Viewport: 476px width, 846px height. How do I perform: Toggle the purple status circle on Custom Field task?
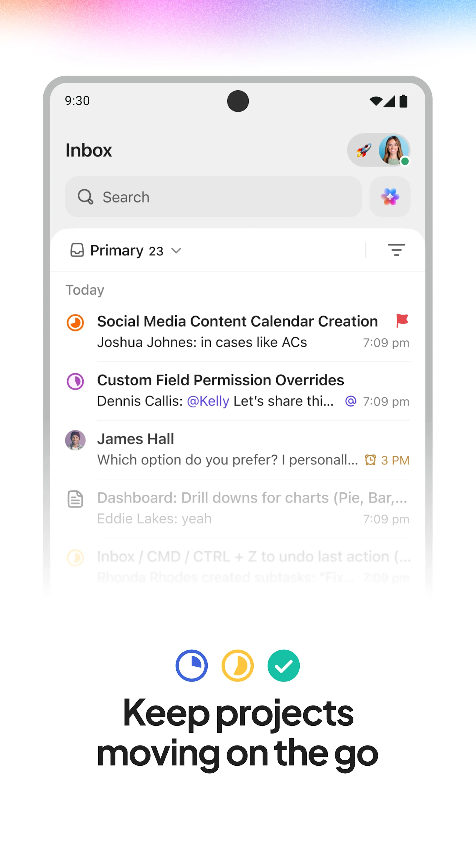click(x=75, y=381)
